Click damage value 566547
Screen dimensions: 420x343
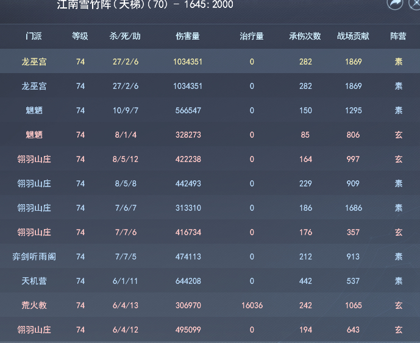[188, 111]
